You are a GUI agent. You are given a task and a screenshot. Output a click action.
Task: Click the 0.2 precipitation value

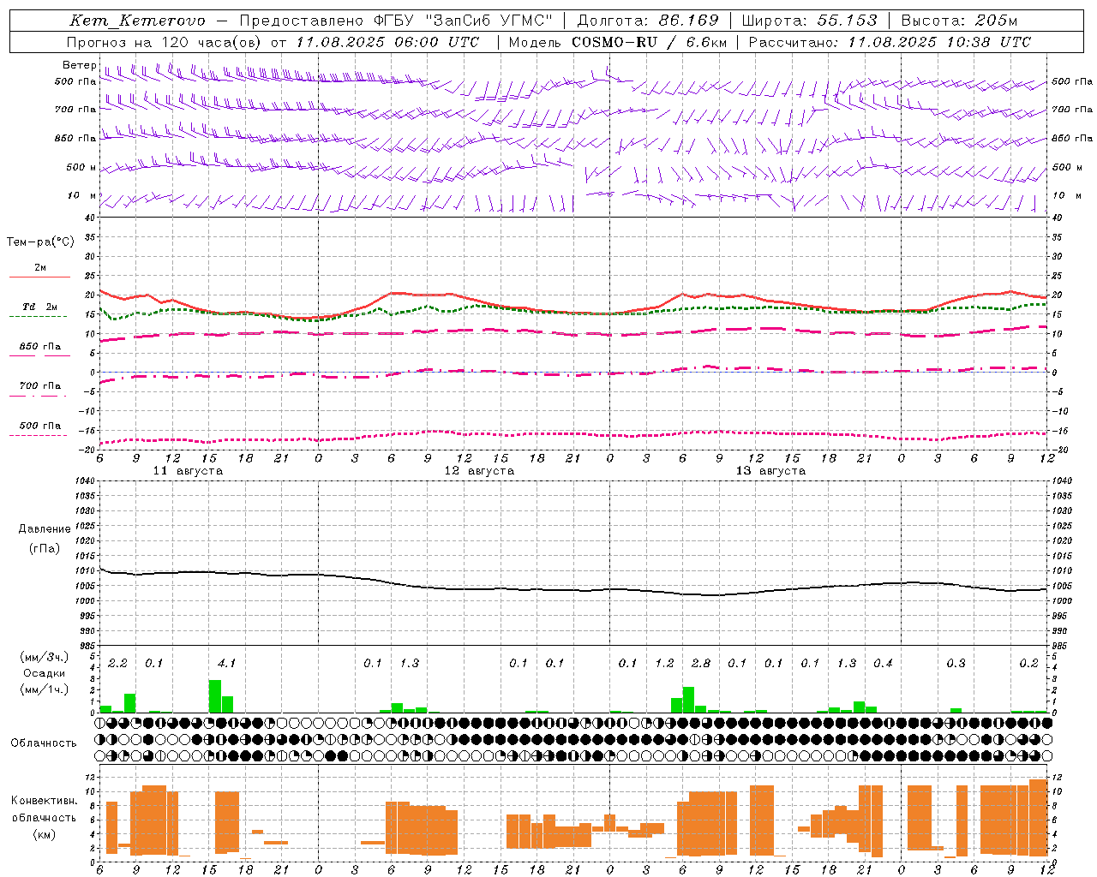pos(1028,663)
